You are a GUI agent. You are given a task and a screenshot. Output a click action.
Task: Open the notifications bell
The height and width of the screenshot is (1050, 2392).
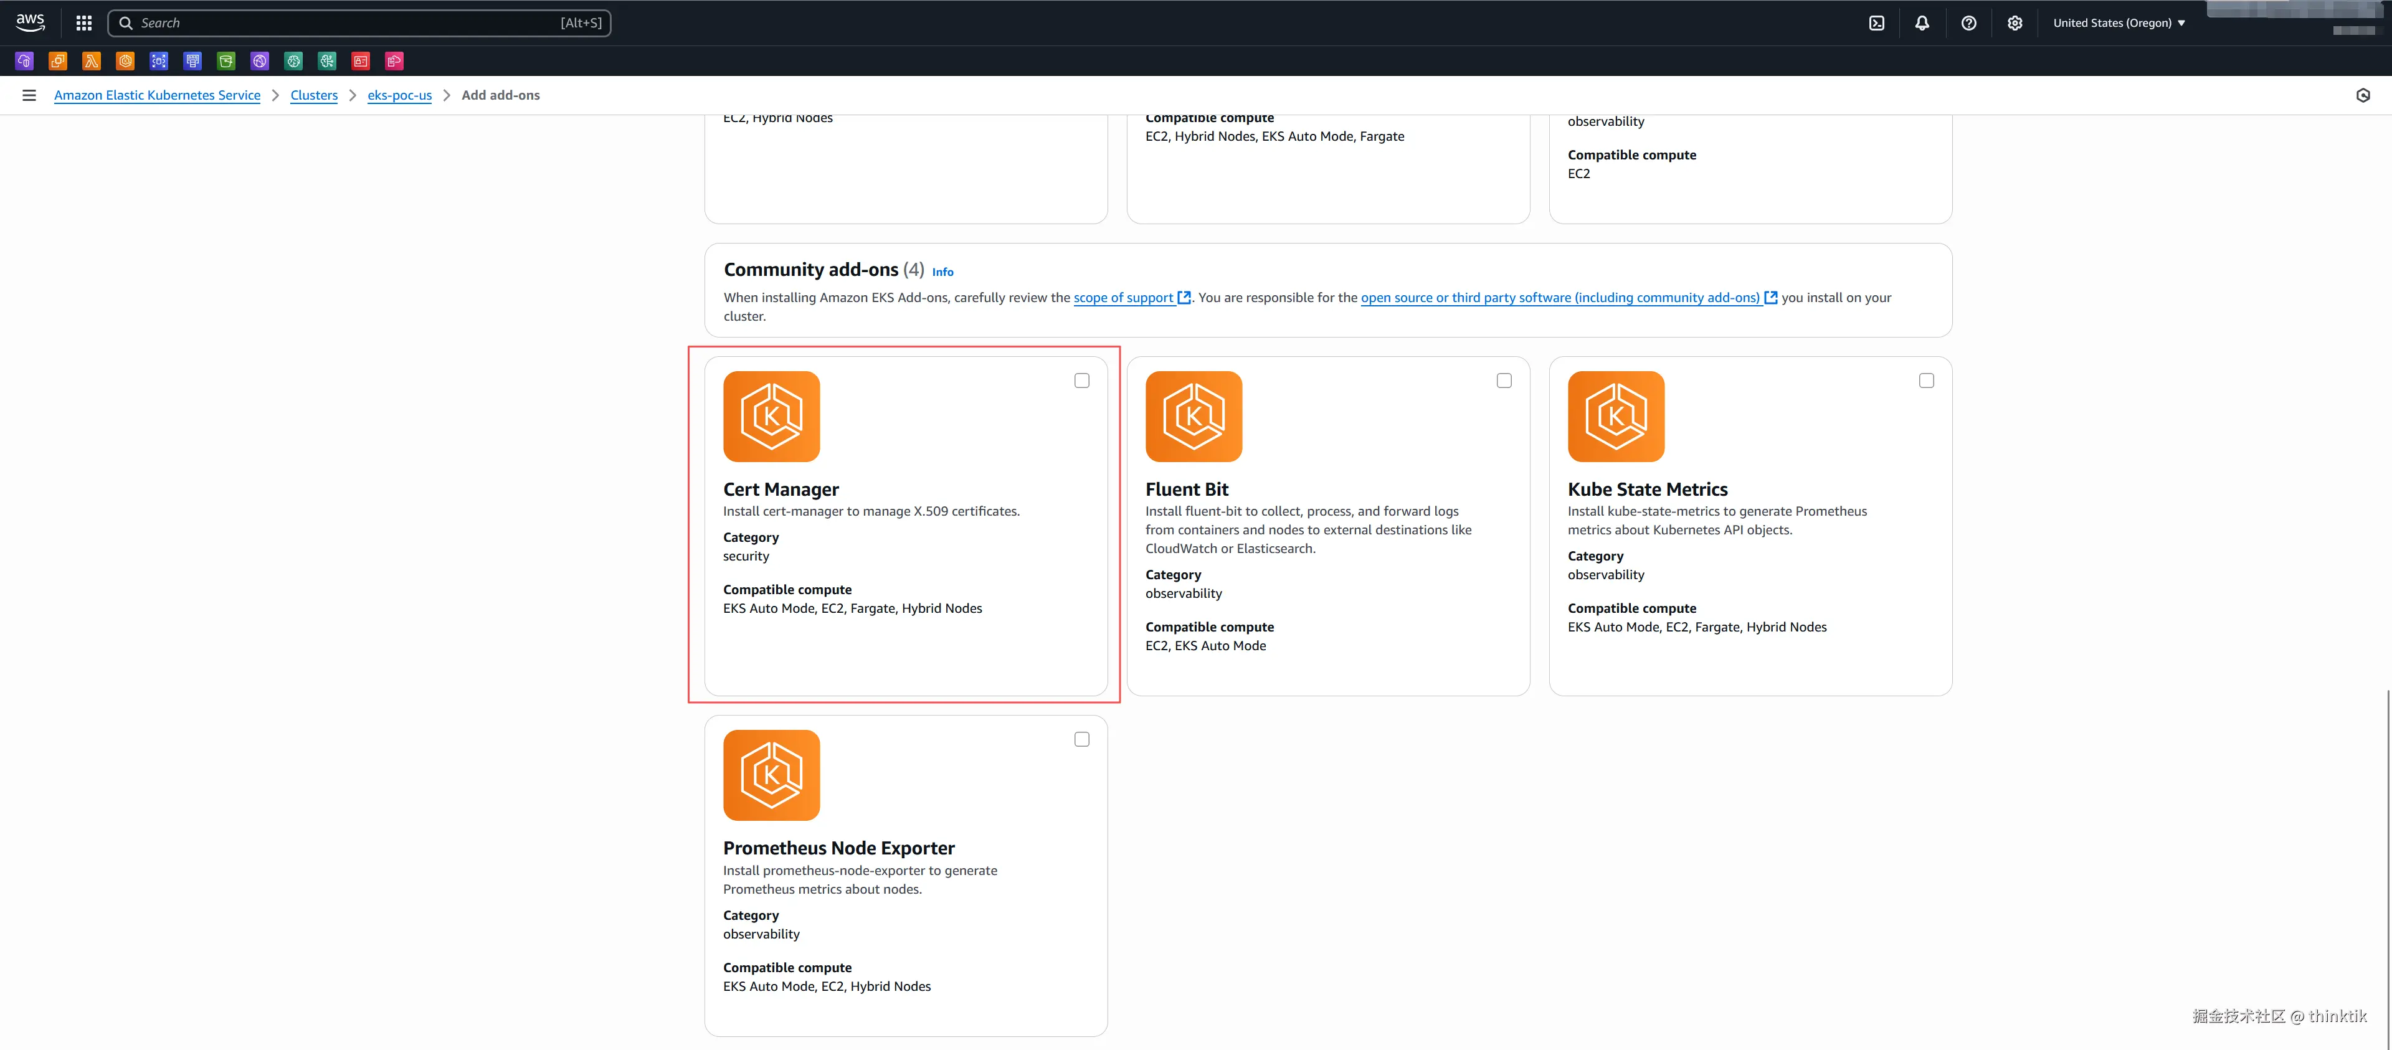coord(1922,23)
